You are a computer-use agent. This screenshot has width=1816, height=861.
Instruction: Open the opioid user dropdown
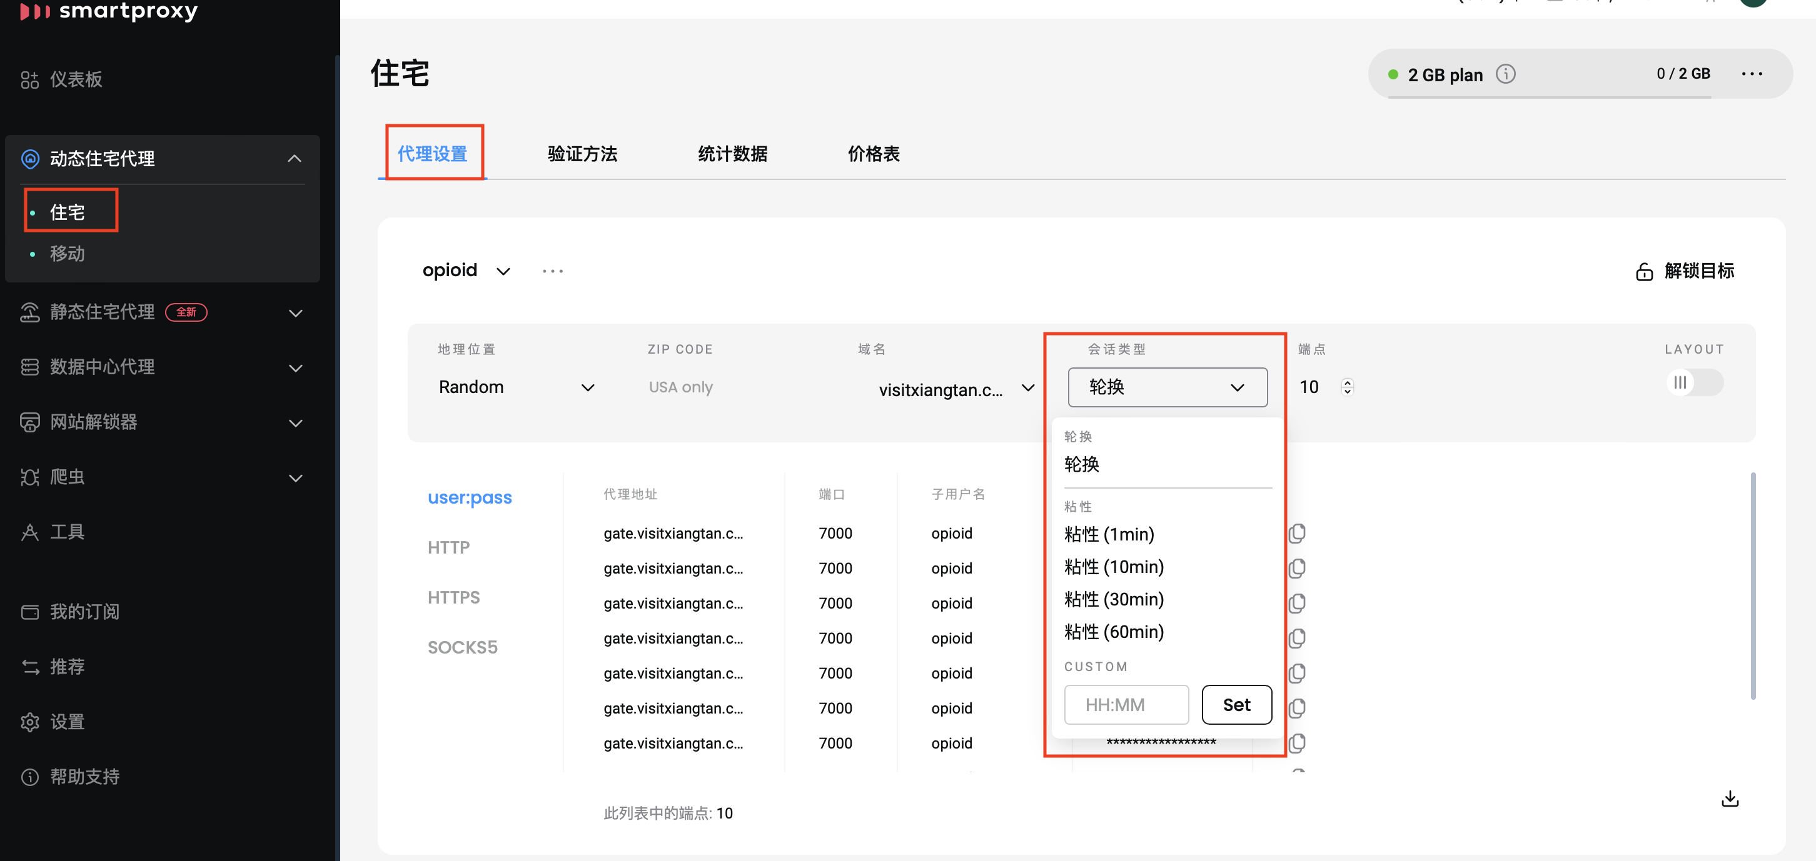[x=466, y=271]
